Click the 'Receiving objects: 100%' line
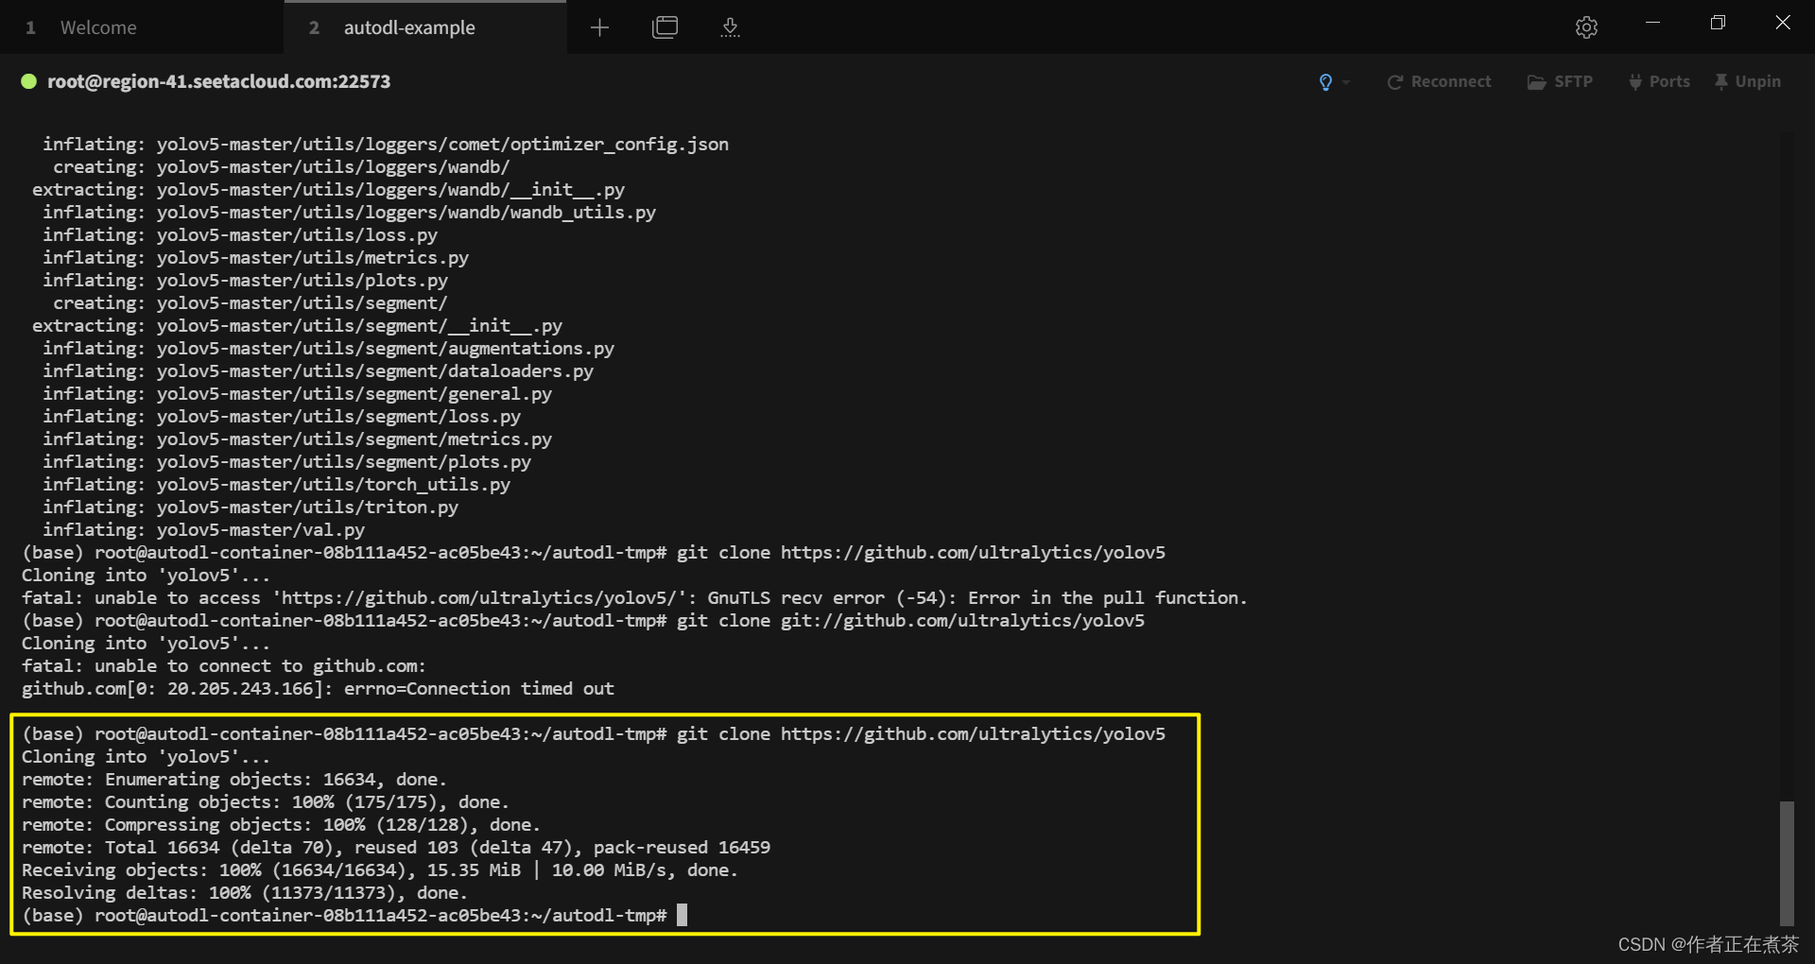 point(379,870)
